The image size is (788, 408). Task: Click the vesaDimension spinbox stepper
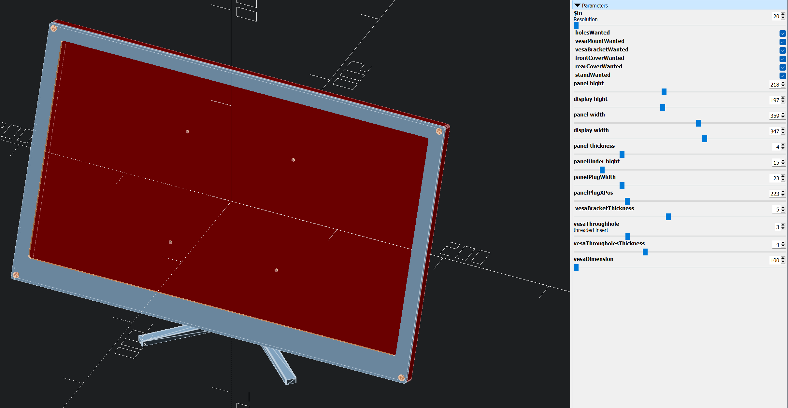[x=783, y=260]
